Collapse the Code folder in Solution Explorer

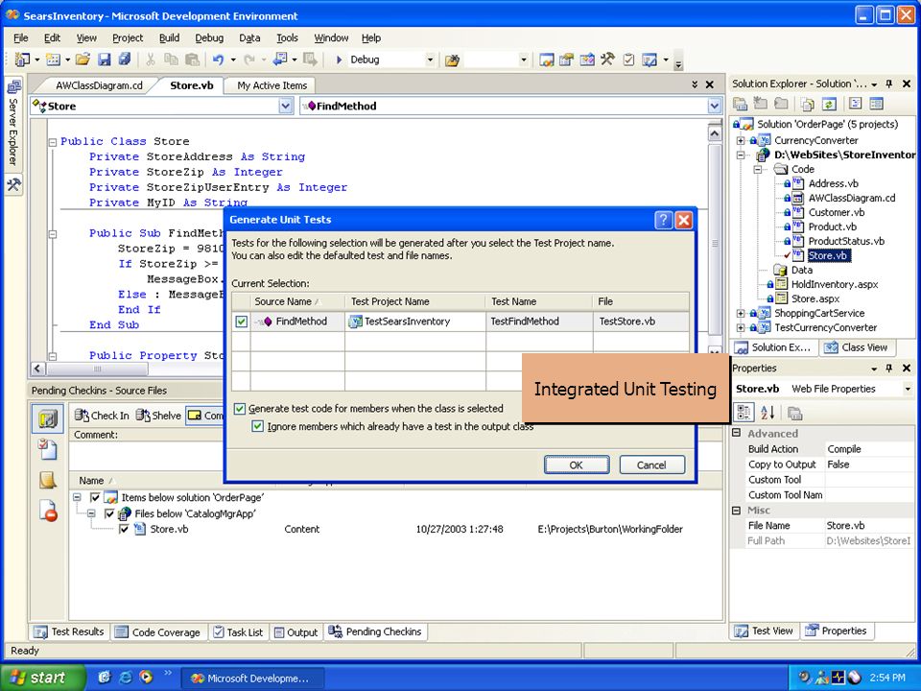pyautogui.click(x=758, y=169)
